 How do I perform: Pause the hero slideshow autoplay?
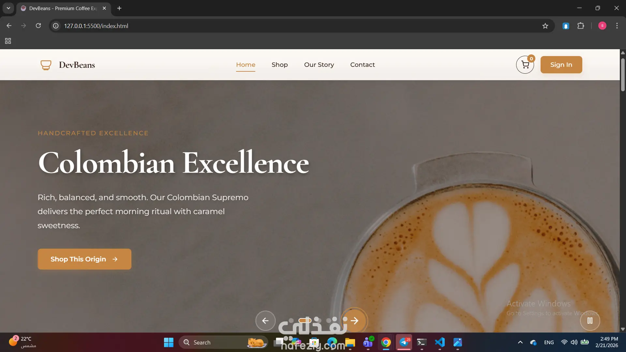(x=590, y=321)
